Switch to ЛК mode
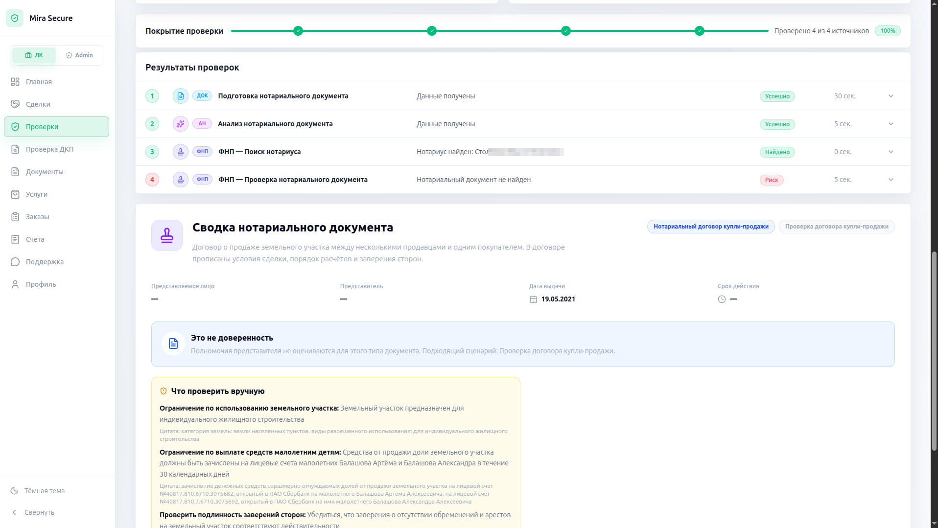 coord(34,55)
